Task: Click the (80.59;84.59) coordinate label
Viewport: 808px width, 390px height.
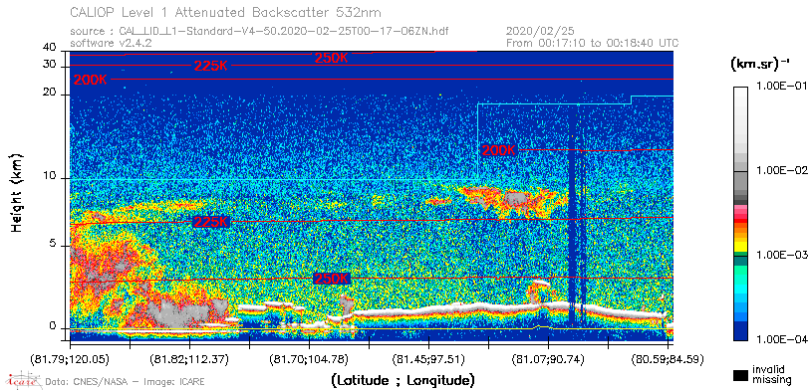Action: click(x=668, y=358)
